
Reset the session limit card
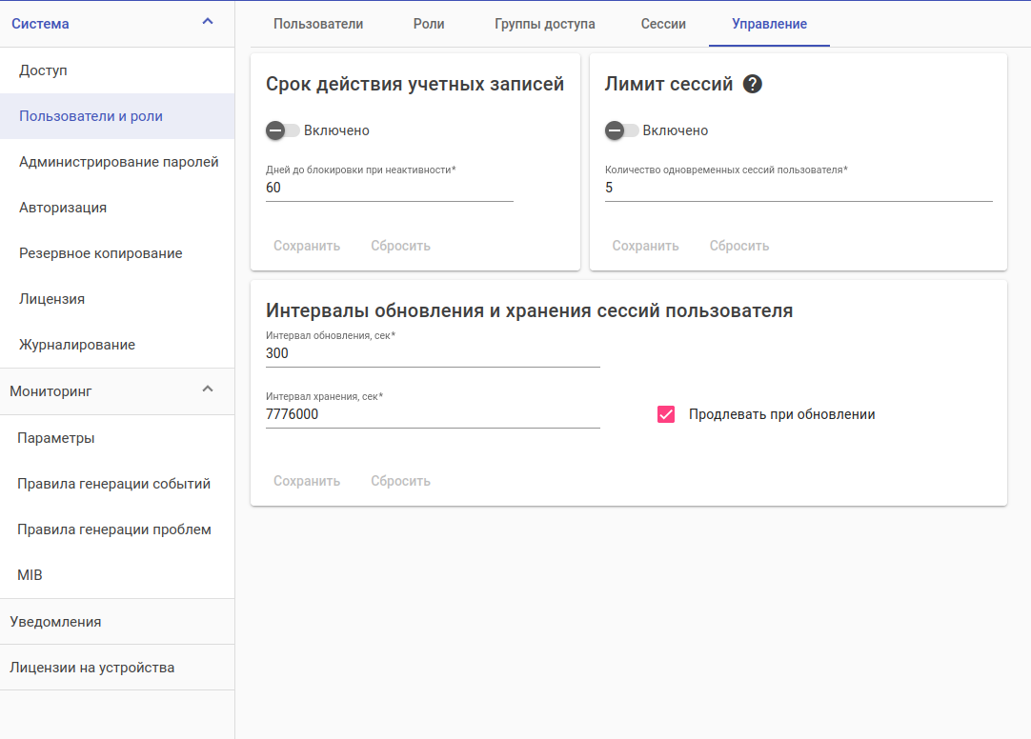click(738, 246)
